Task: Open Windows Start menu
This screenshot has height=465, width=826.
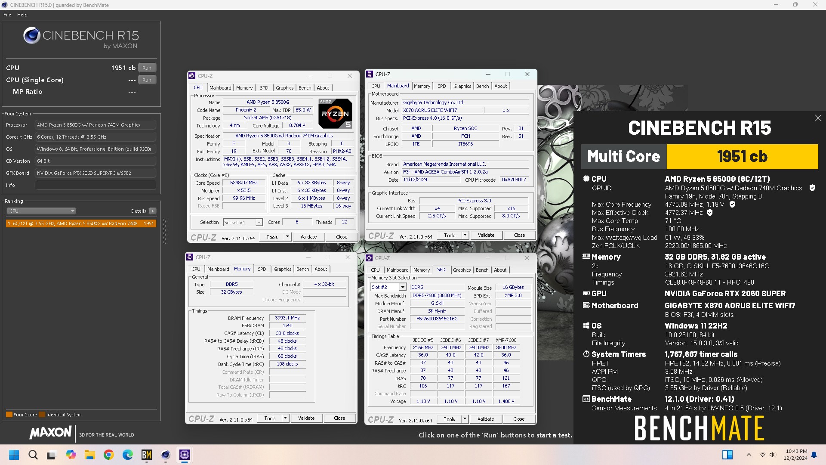Action: pos(14,455)
